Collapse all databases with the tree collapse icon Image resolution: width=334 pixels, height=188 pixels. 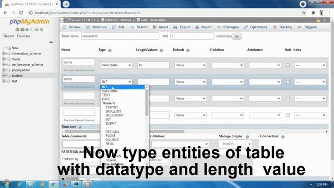coord(51,42)
